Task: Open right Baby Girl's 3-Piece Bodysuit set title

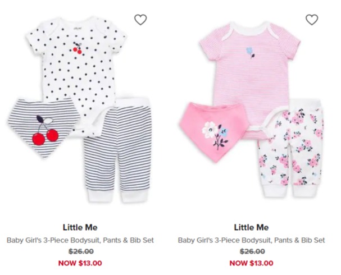Action: click(x=251, y=240)
